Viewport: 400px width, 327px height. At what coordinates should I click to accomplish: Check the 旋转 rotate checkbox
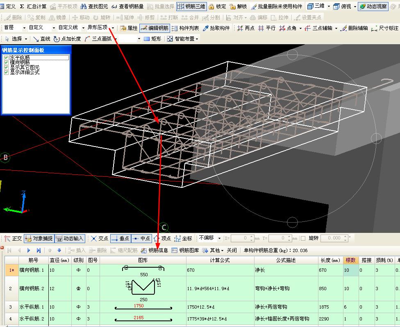(303, 238)
